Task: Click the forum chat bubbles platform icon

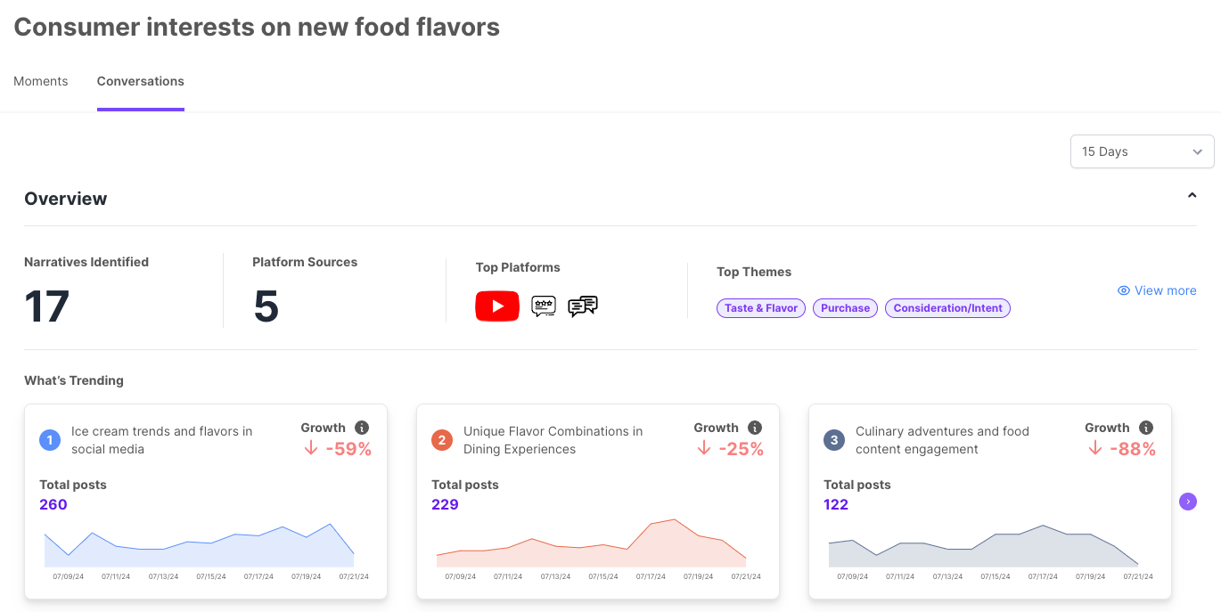Action: (x=583, y=306)
